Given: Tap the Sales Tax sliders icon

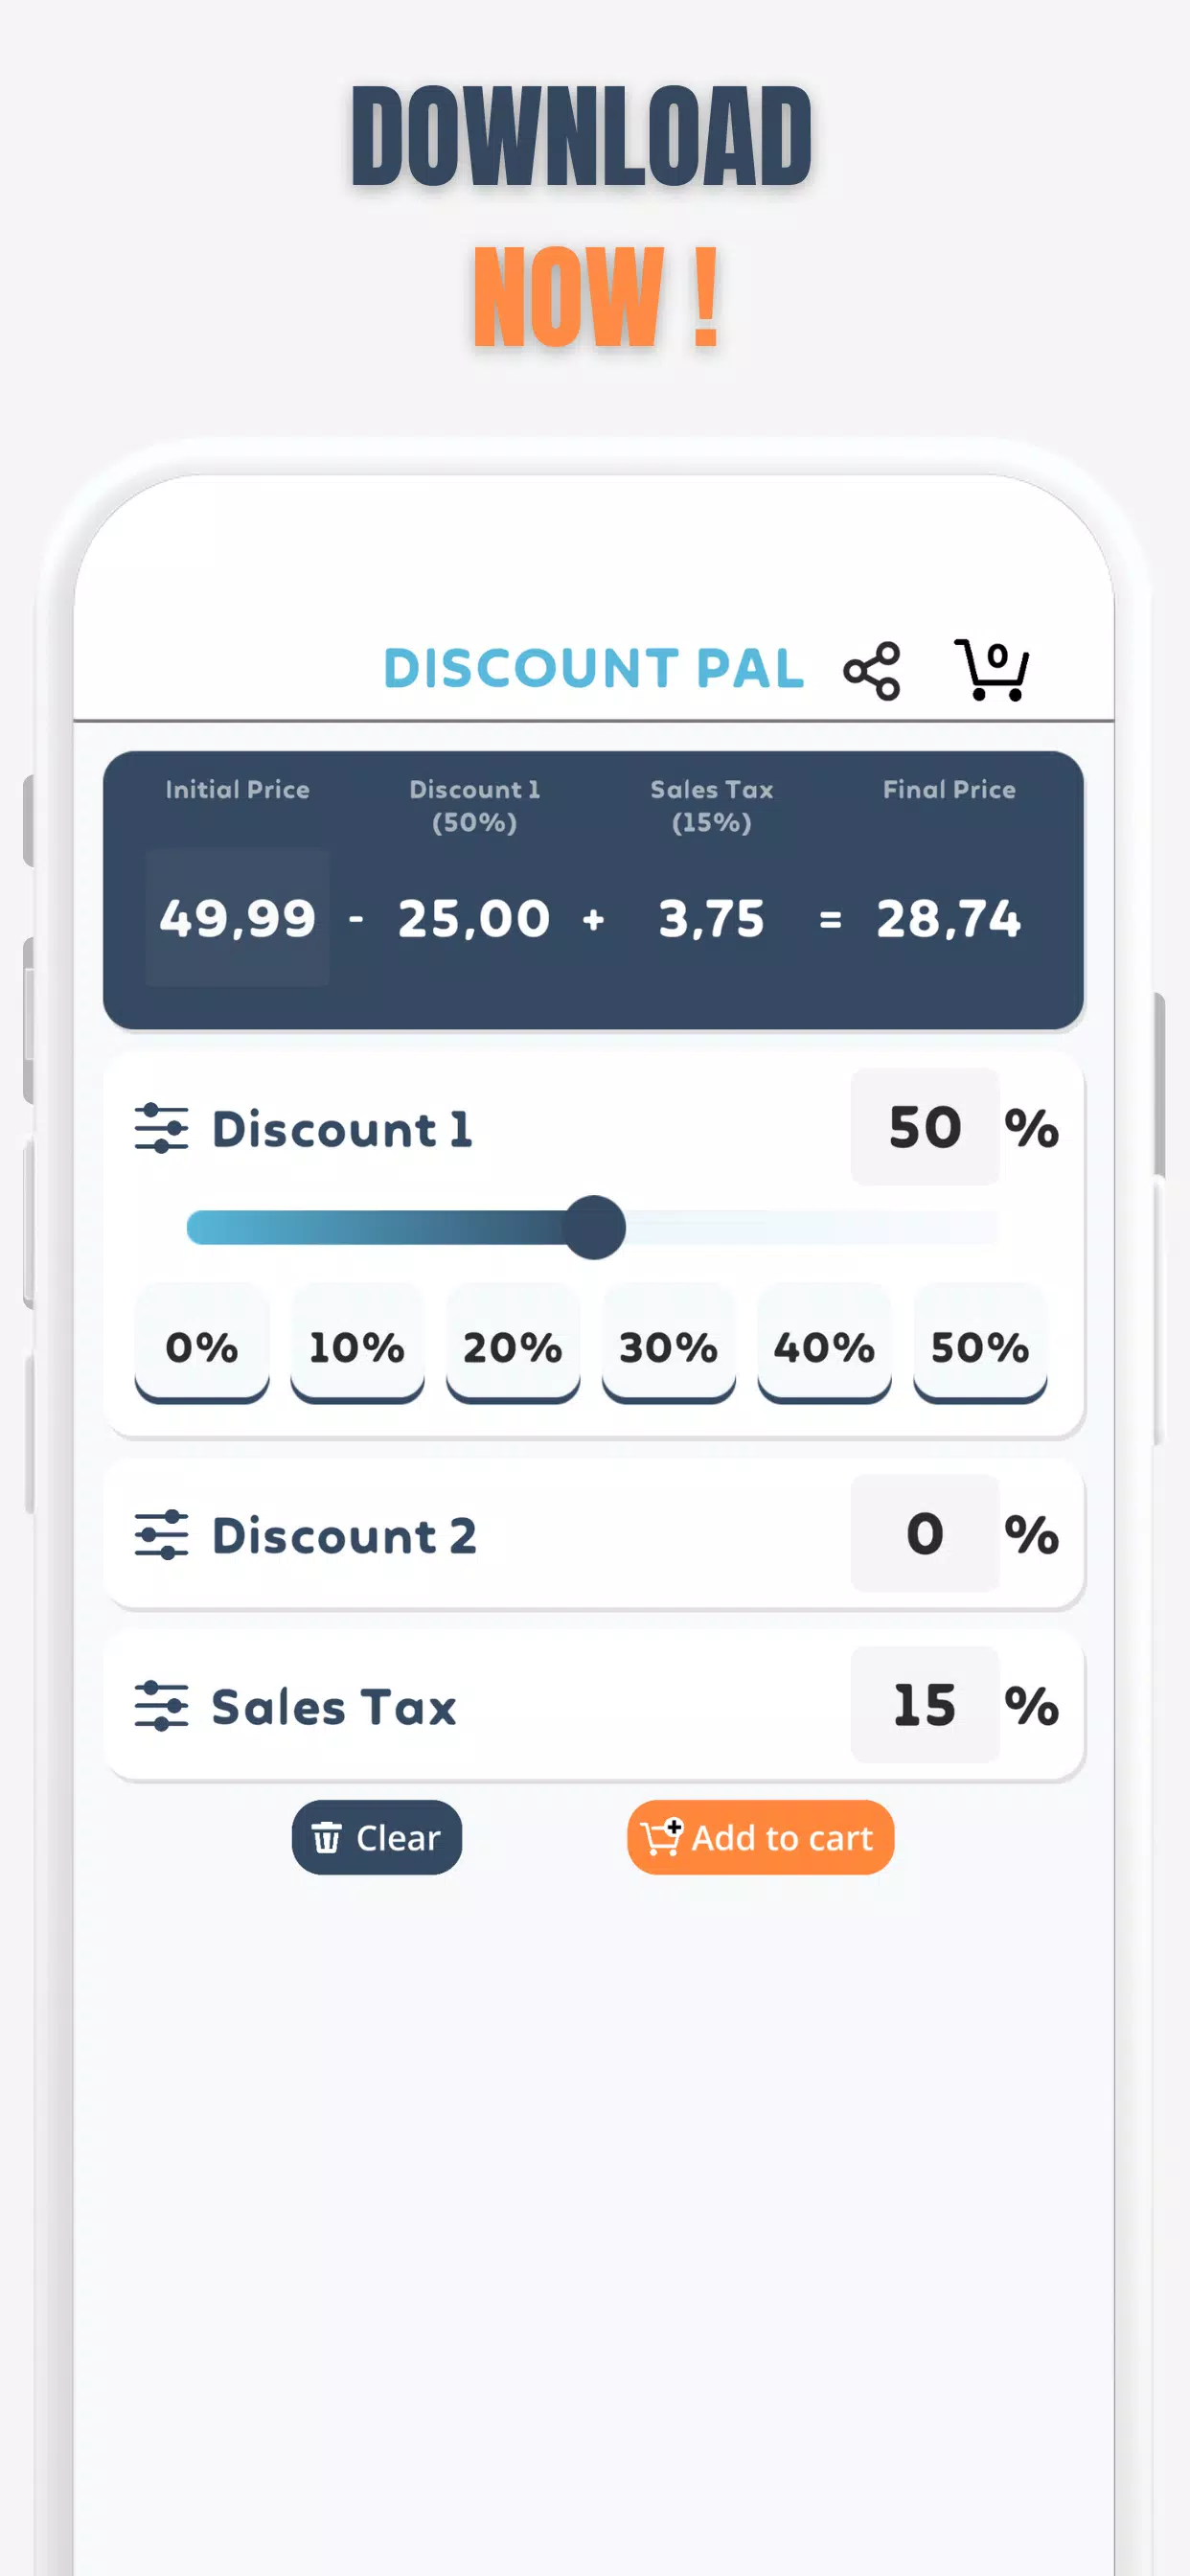Looking at the screenshot, I should click(161, 1705).
